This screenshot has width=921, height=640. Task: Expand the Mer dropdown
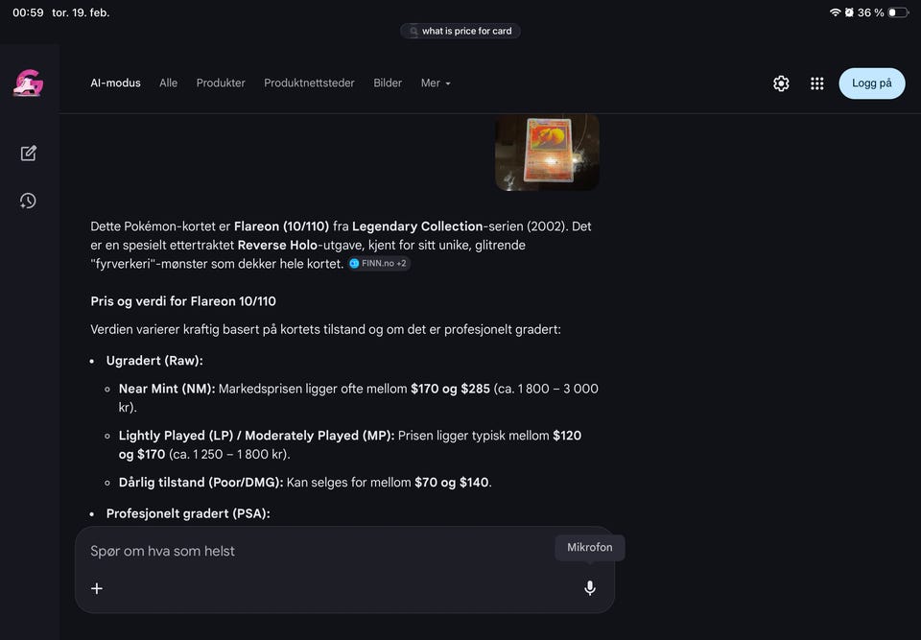(436, 83)
